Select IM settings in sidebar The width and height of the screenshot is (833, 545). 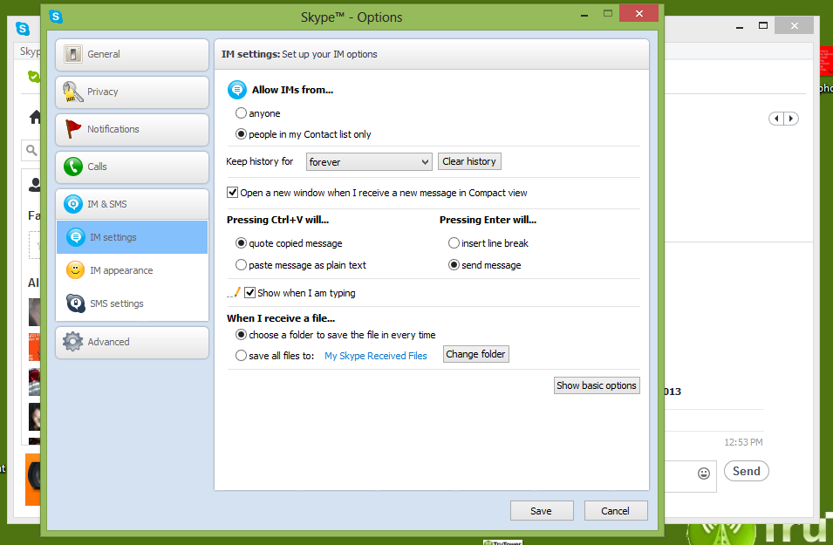[x=132, y=237]
